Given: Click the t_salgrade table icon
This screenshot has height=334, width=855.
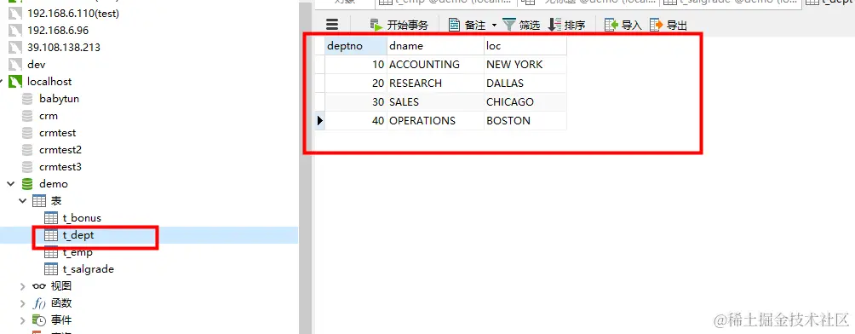Looking at the screenshot, I should tap(51, 269).
